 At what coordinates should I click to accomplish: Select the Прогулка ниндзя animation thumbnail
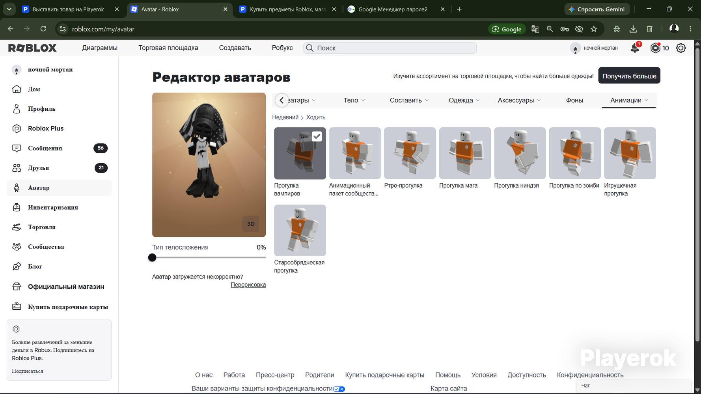click(x=520, y=153)
